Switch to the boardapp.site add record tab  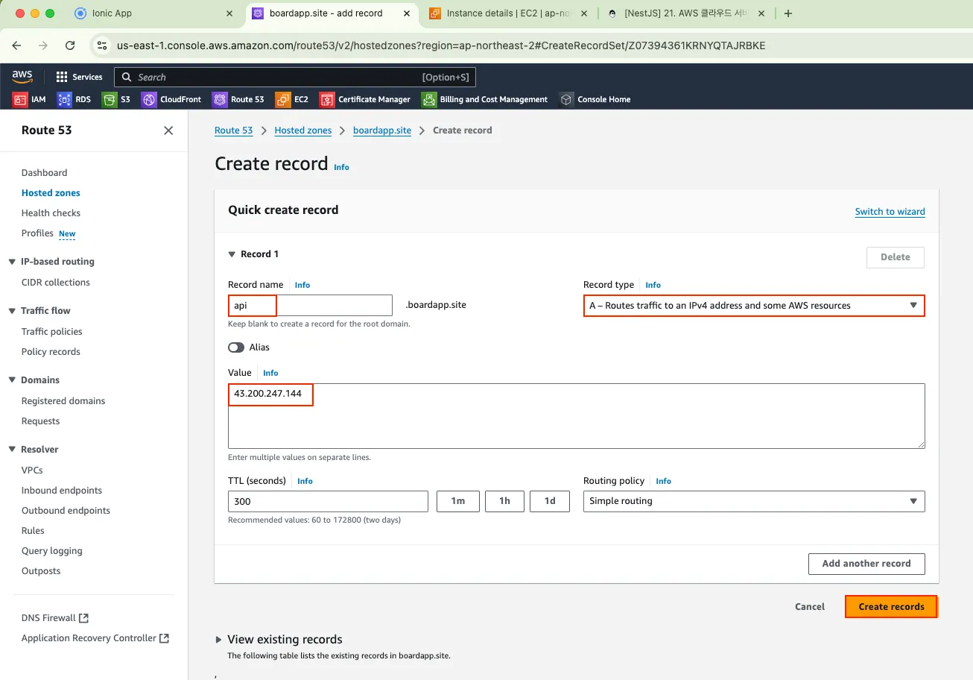pyautogui.click(x=332, y=13)
